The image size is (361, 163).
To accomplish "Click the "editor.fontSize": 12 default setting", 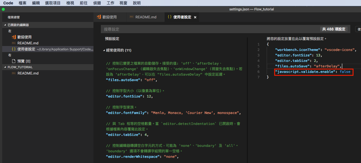I will 129,96.
